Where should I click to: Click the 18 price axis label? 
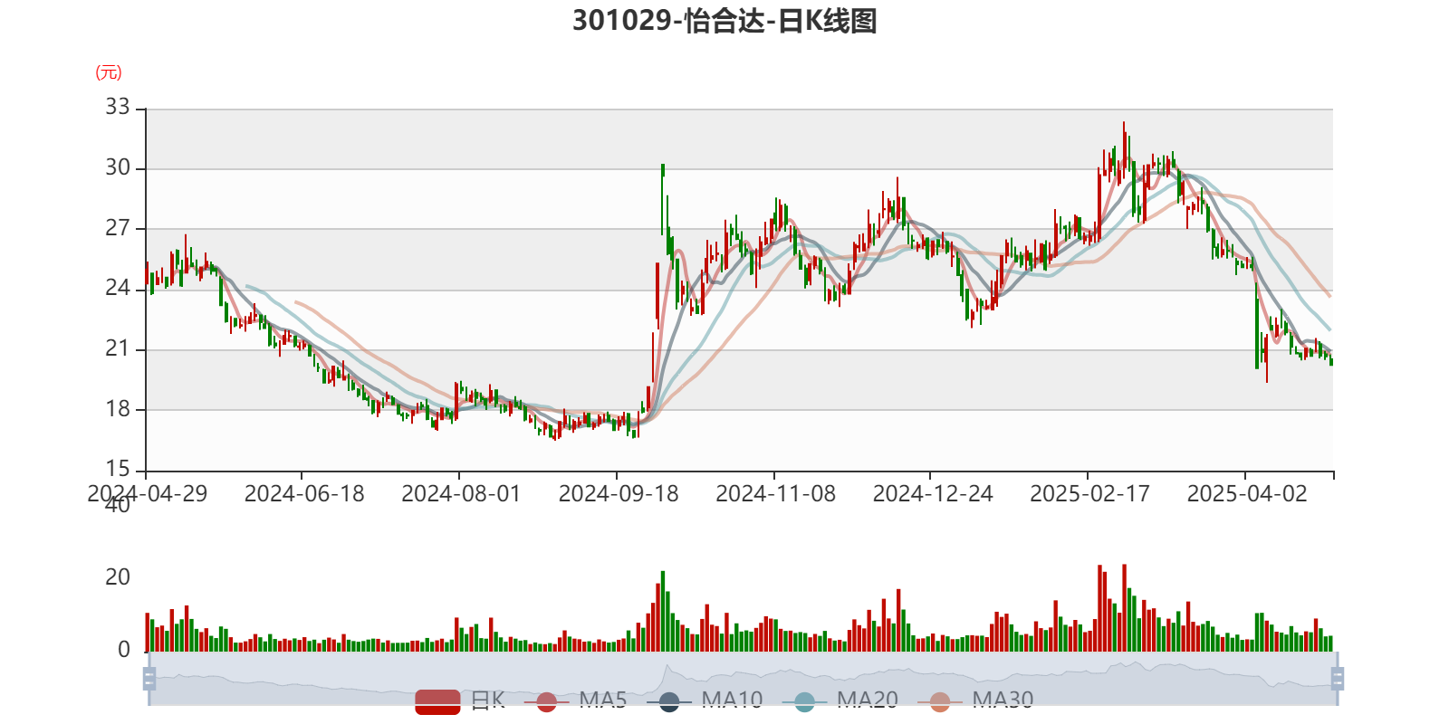click(x=118, y=408)
